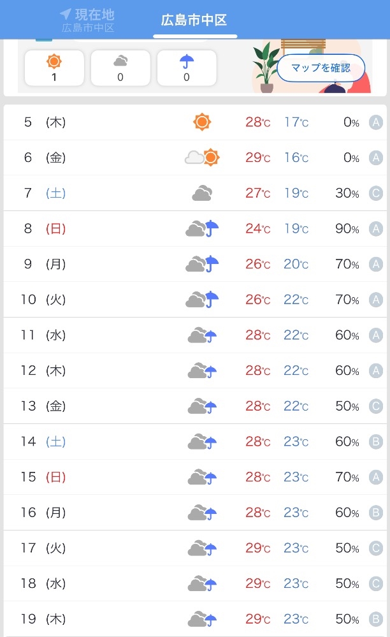This screenshot has width=390, height=637.
Task: Tap the reliability A badge for day 5
Action: tap(375, 122)
